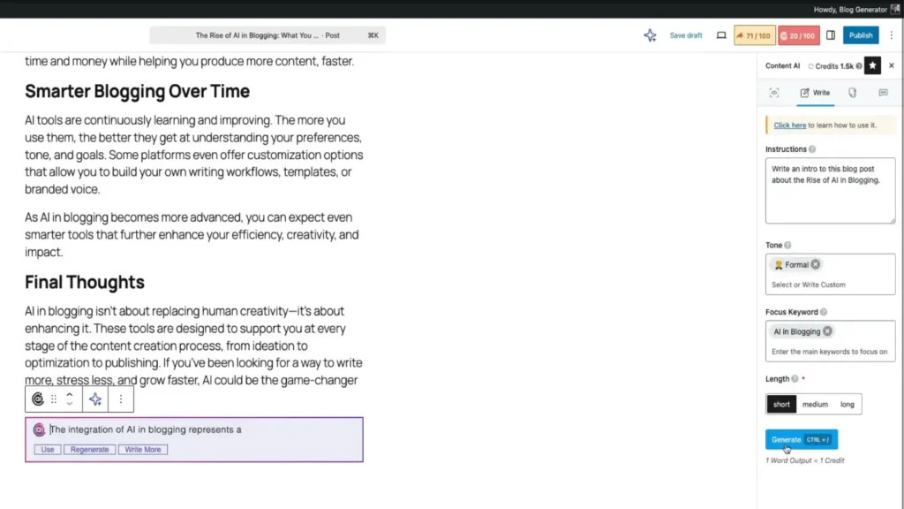Click the Regenerate button
Image resolution: width=904 pixels, height=509 pixels.
point(90,450)
